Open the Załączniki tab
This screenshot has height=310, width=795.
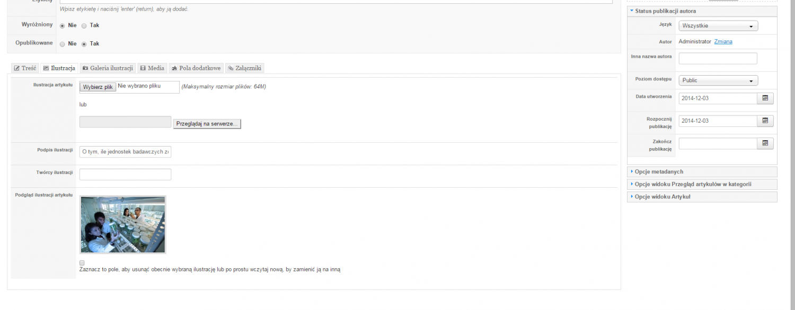tap(244, 68)
